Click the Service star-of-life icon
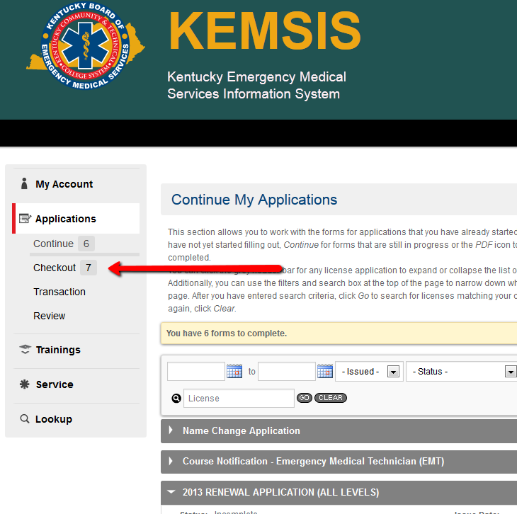The height and width of the screenshot is (514, 517). [24, 384]
